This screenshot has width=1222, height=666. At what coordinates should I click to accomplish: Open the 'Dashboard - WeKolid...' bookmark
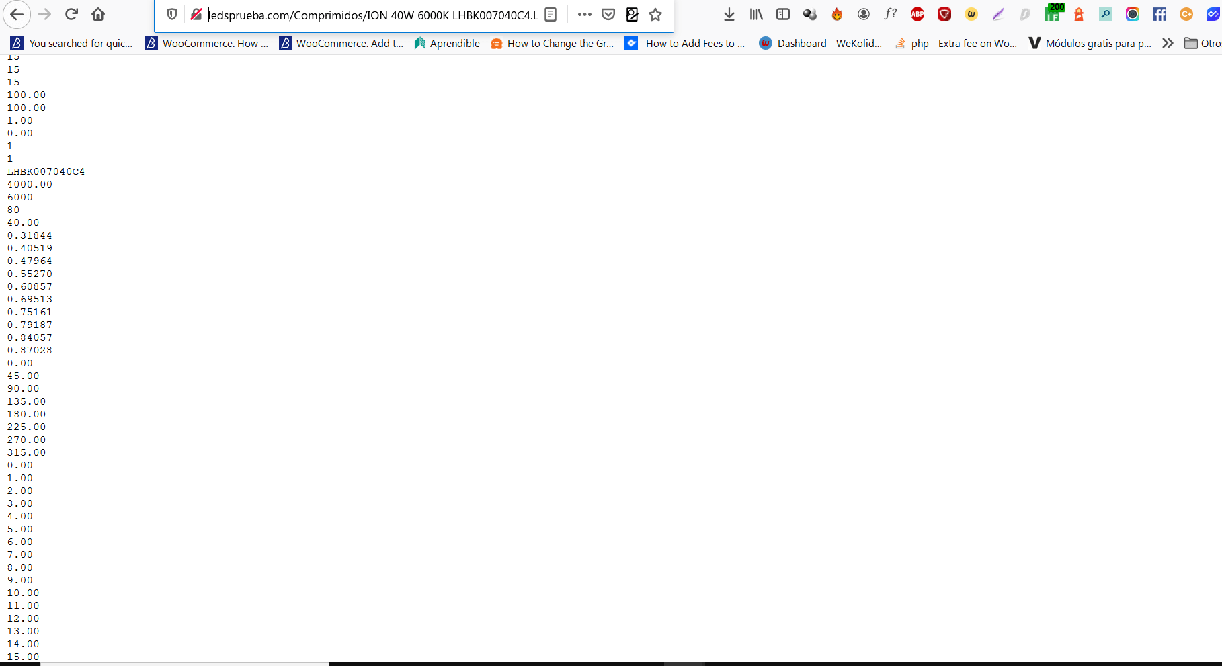click(x=820, y=43)
